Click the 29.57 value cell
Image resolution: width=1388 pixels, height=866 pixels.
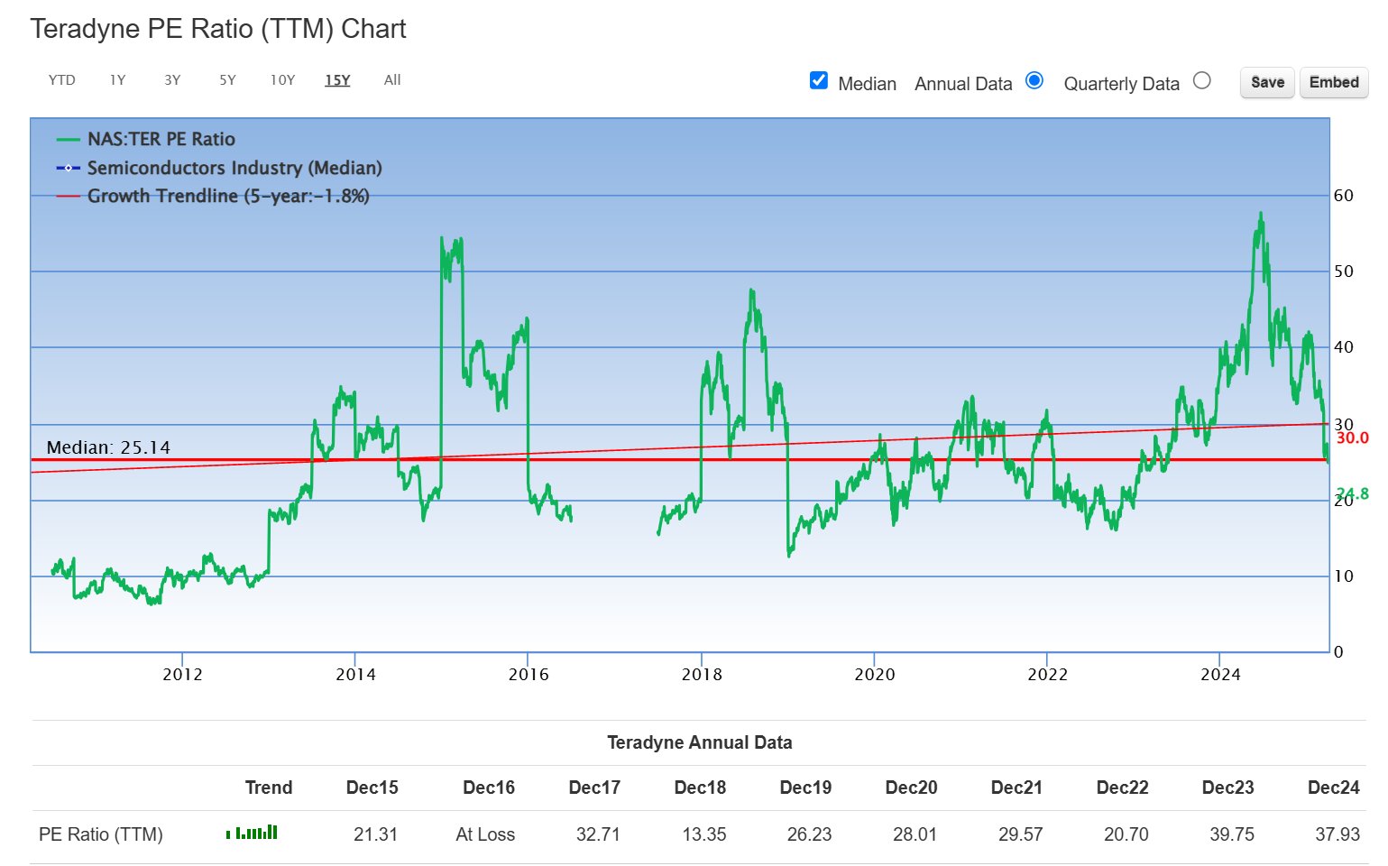(x=1020, y=834)
